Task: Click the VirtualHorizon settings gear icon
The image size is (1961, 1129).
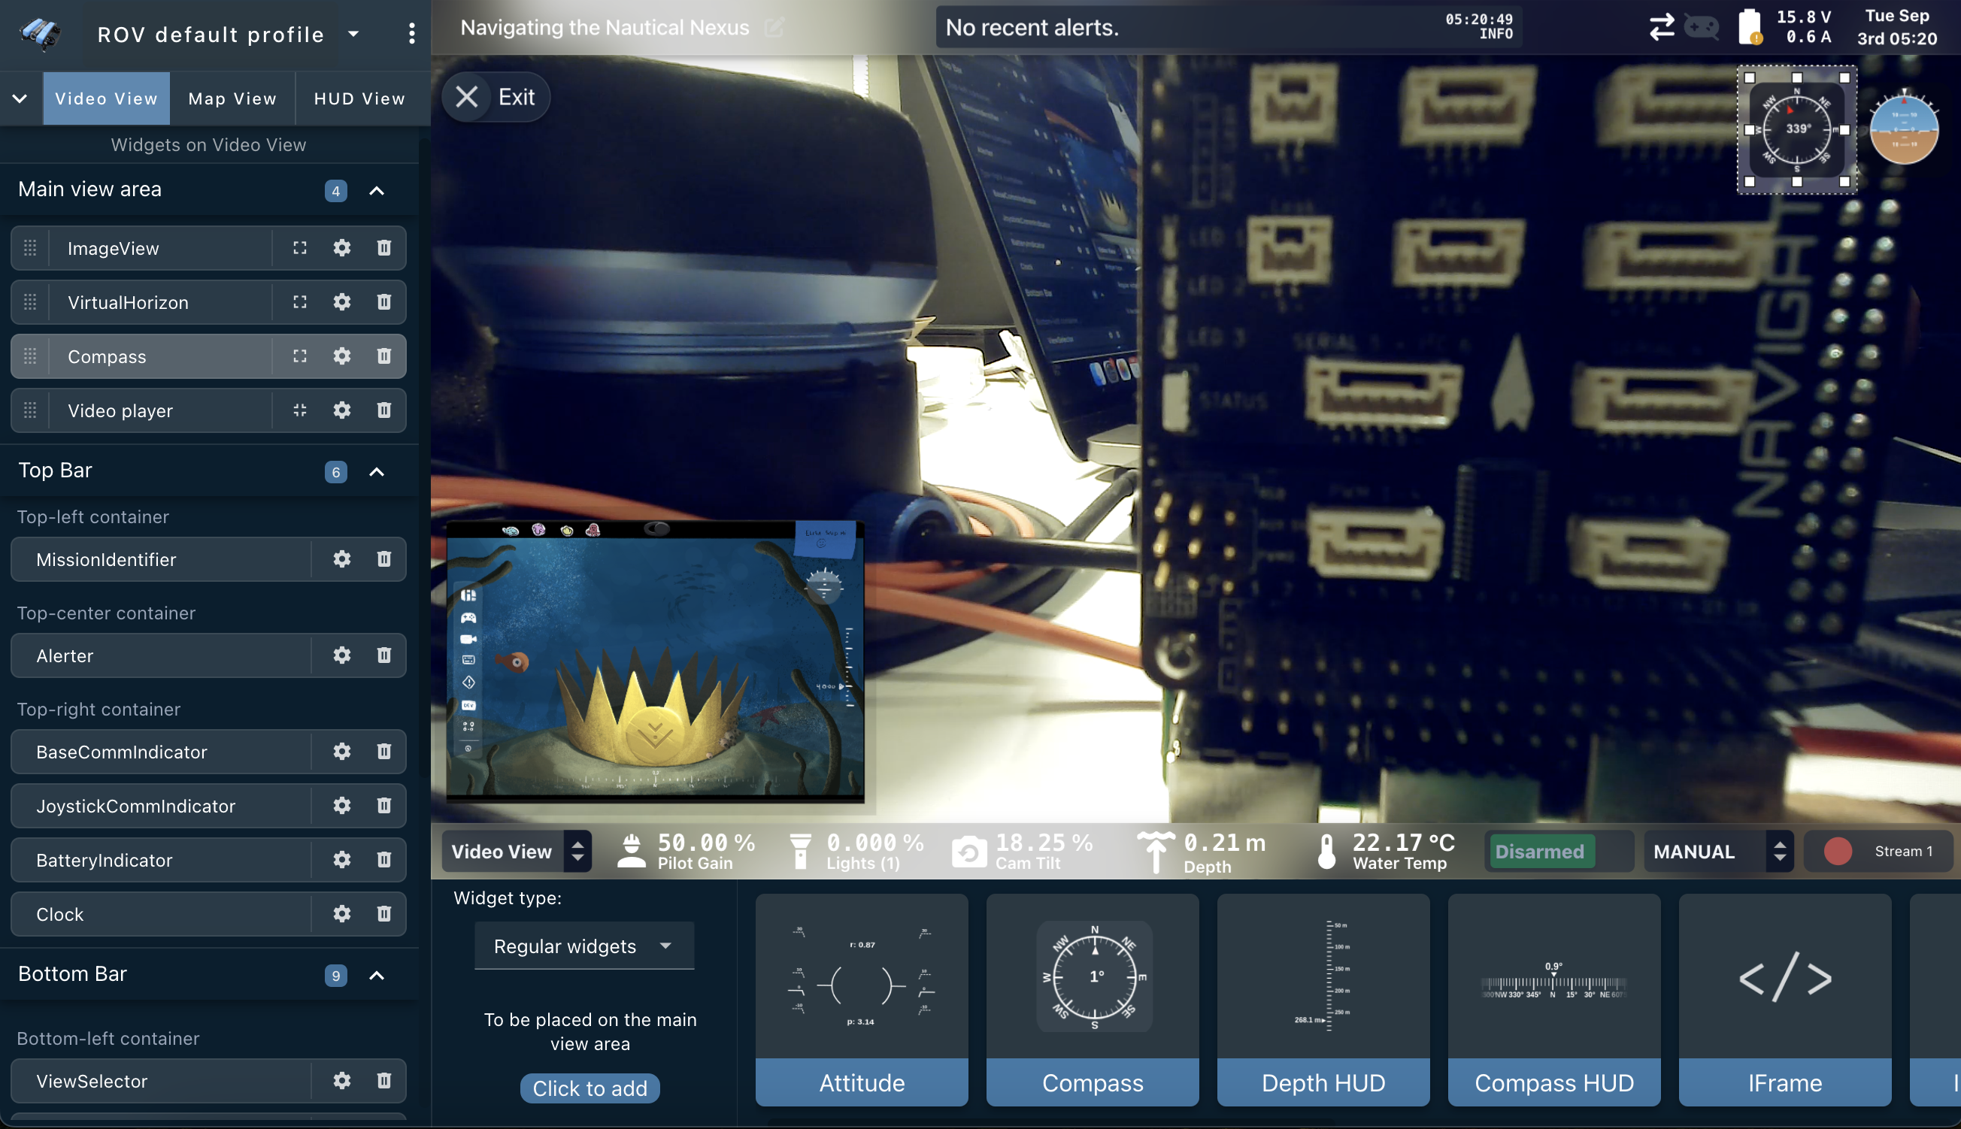Action: (342, 301)
